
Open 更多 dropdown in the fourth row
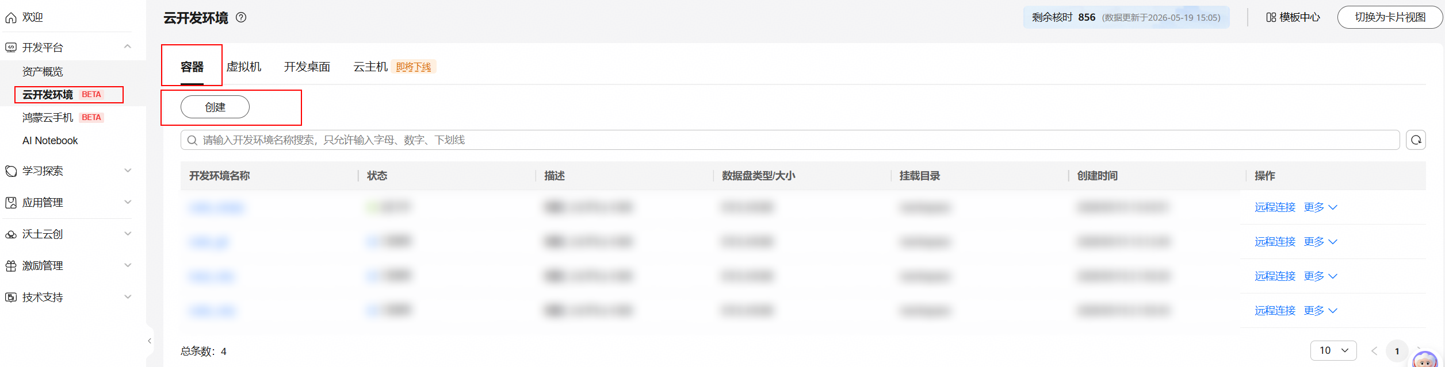tap(1321, 311)
